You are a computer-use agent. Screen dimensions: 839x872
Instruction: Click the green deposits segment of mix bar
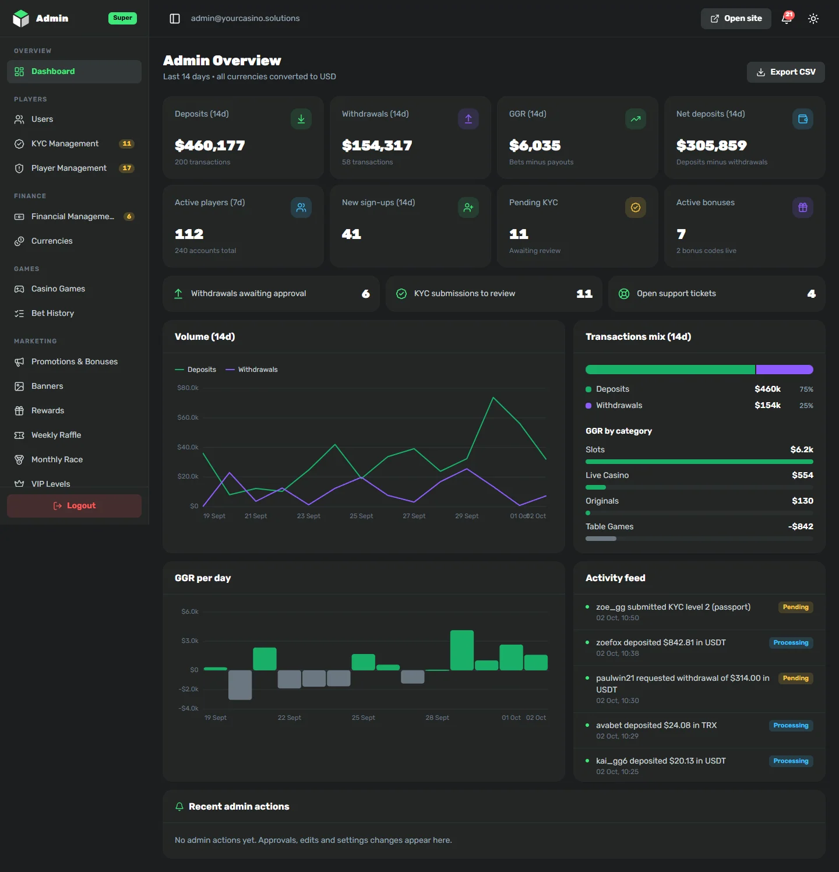[x=670, y=370]
